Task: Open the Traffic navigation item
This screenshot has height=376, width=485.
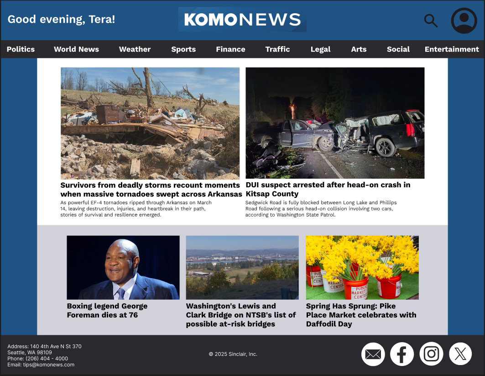Action: click(277, 49)
